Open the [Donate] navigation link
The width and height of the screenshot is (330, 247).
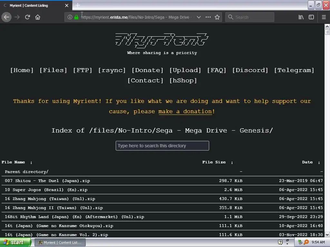[148, 70]
